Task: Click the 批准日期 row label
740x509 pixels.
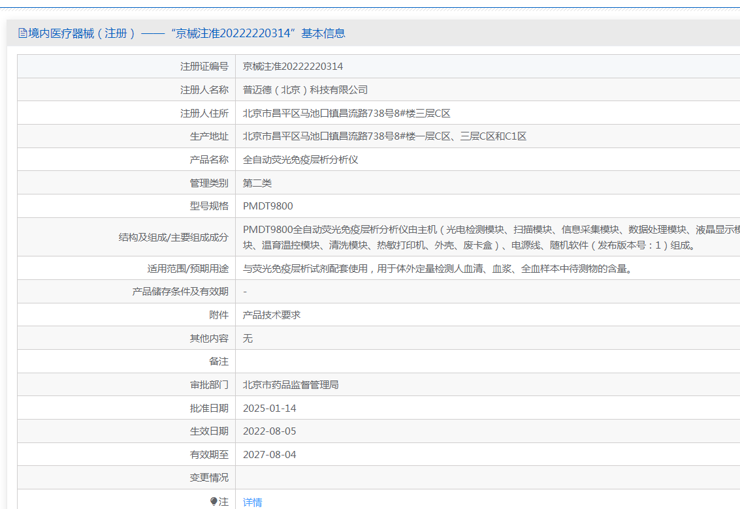Action: pos(209,409)
